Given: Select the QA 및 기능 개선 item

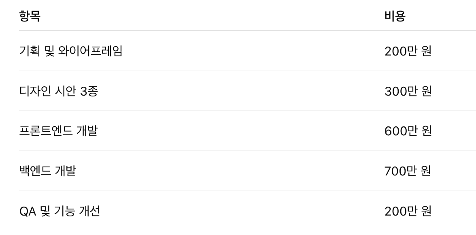Looking at the screenshot, I should pos(59,211).
